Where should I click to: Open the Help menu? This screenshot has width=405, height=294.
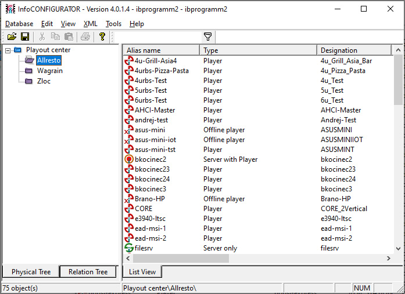coord(137,24)
